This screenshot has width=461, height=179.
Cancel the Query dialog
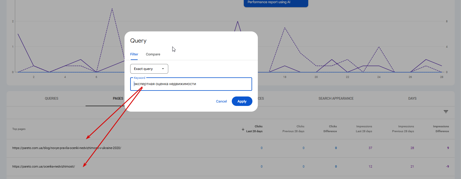(x=221, y=101)
